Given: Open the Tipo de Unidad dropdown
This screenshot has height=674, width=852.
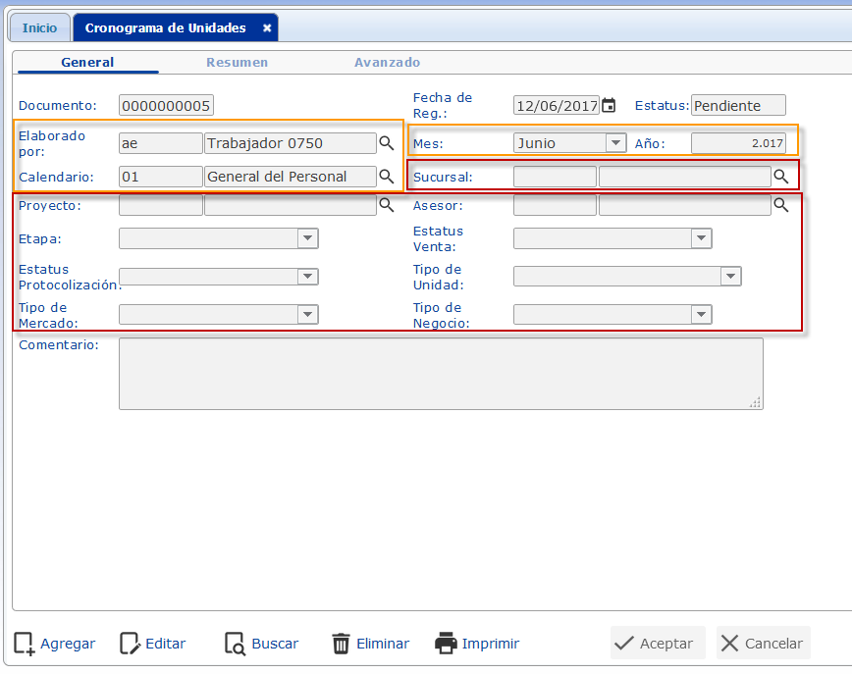Looking at the screenshot, I should (730, 277).
